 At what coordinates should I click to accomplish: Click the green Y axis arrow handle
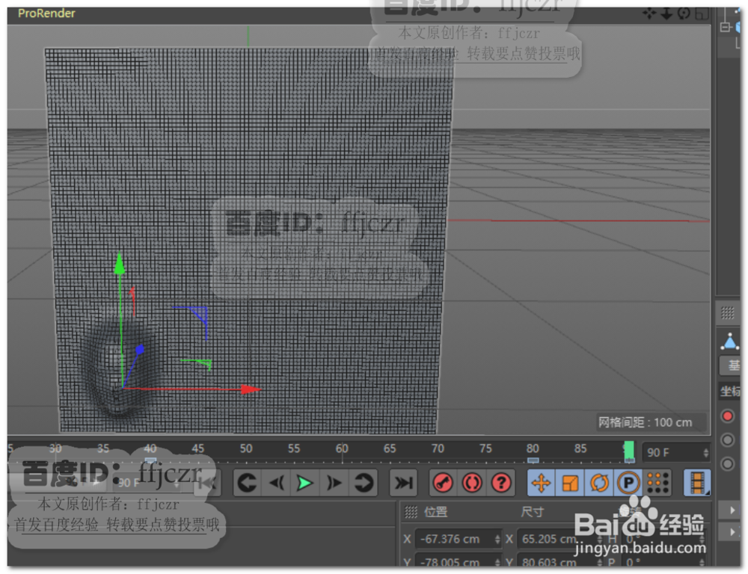coord(120,264)
